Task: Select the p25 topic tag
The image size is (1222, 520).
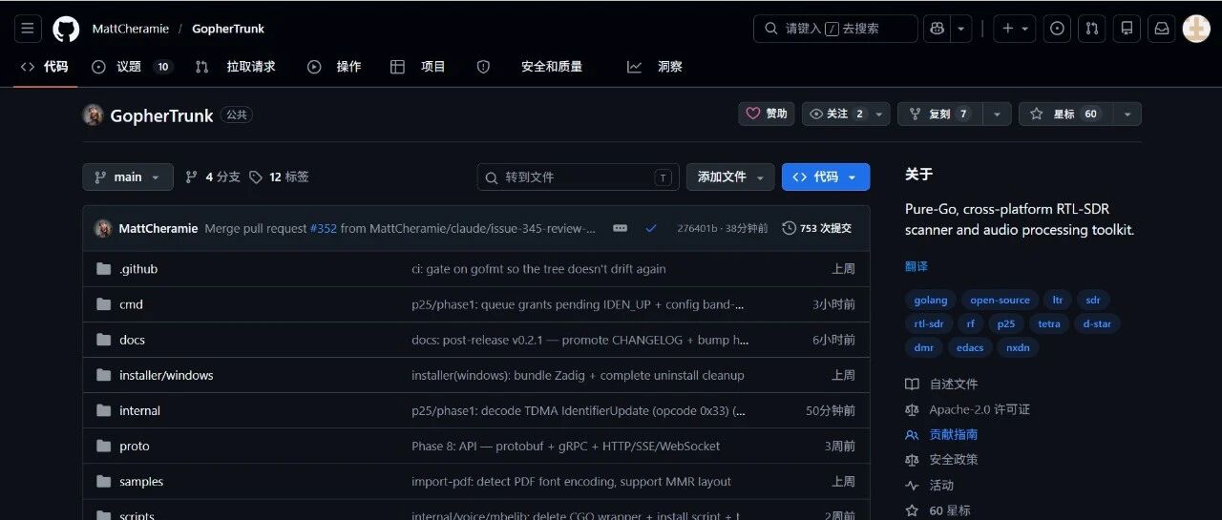Action: pyautogui.click(x=1006, y=323)
